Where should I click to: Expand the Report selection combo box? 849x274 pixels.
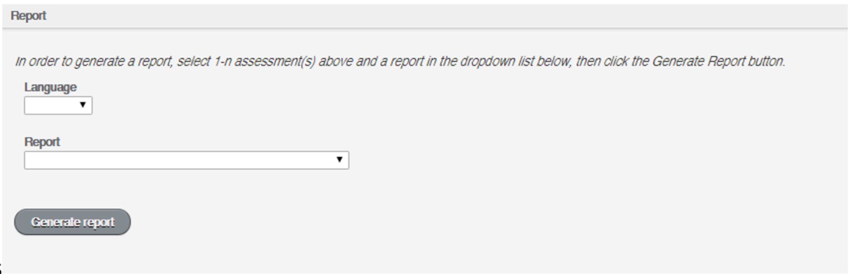(186, 160)
